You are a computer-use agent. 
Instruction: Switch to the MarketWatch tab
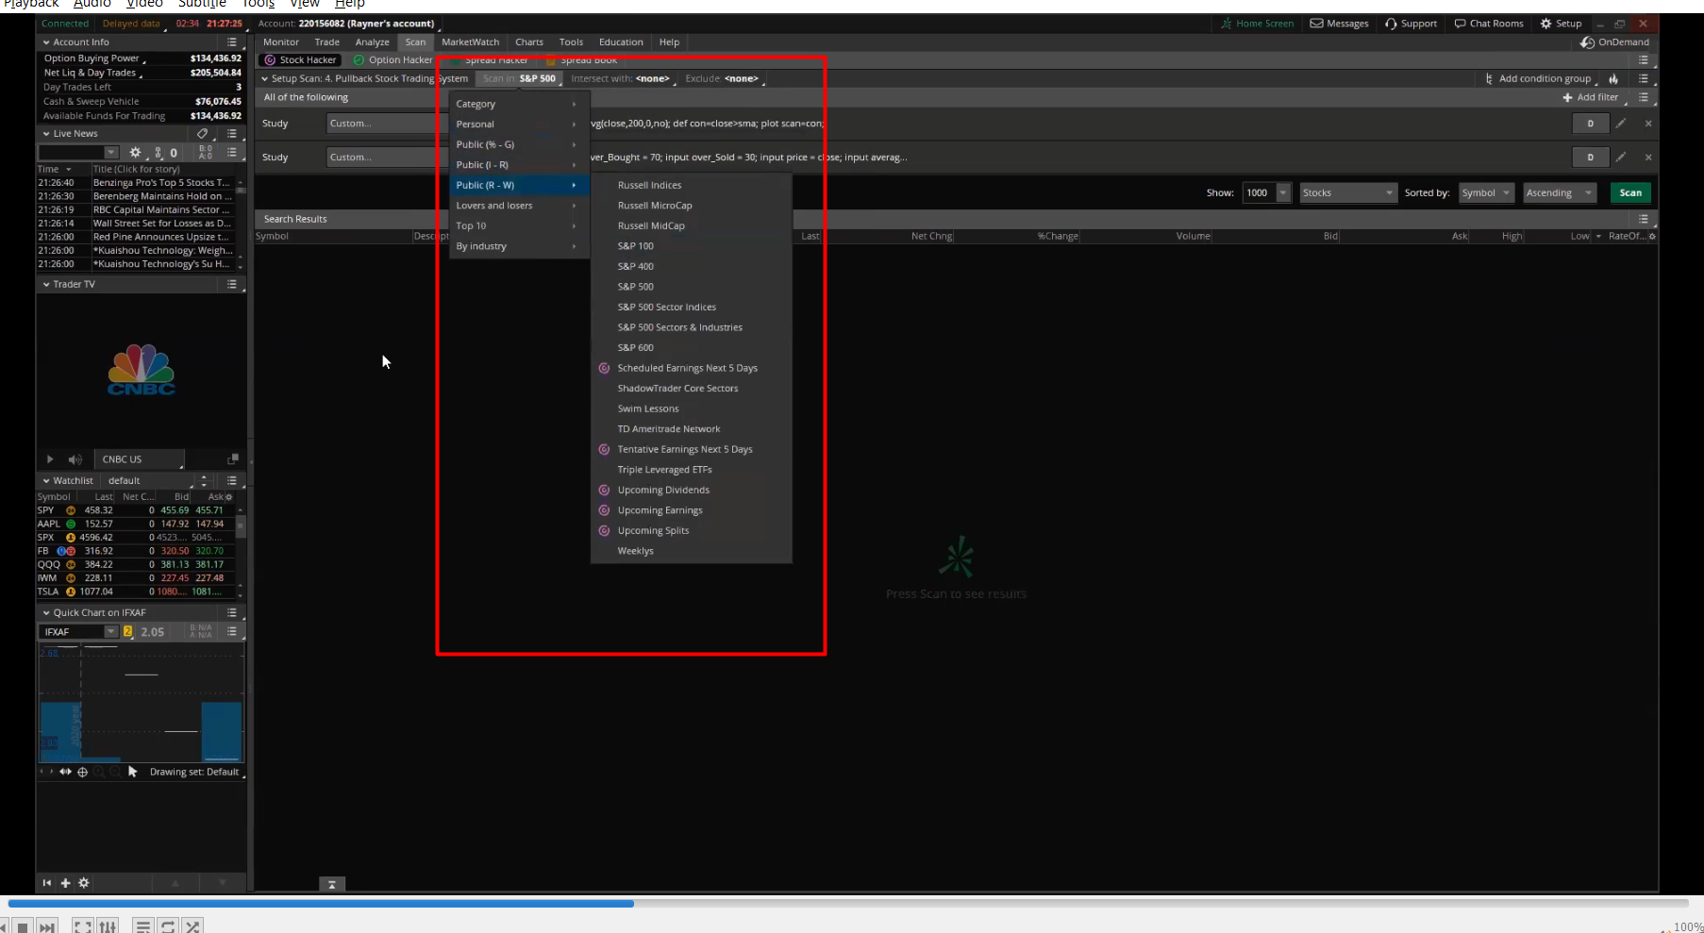471,42
